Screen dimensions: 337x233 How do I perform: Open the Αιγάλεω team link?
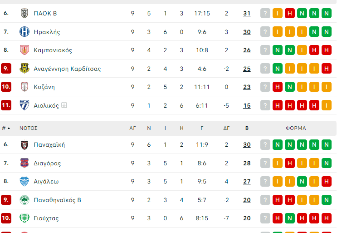point(46,182)
